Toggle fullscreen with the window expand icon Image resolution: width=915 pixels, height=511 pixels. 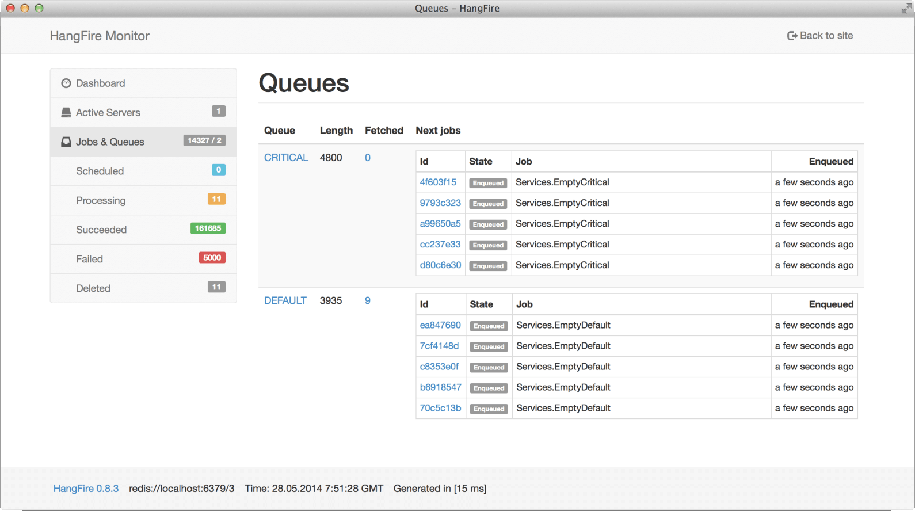[906, 8]
